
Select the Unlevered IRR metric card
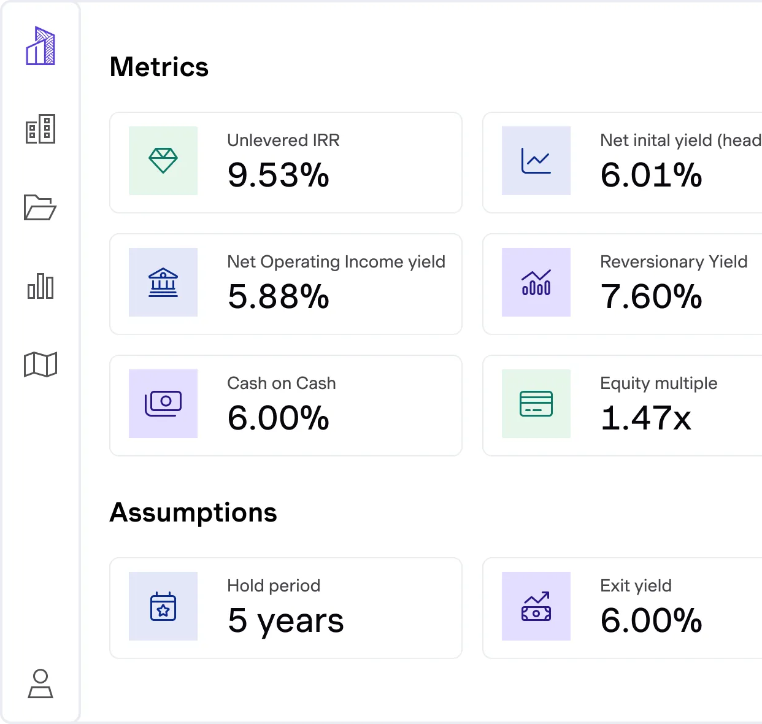pyautogui.click(x=286, y=162)
